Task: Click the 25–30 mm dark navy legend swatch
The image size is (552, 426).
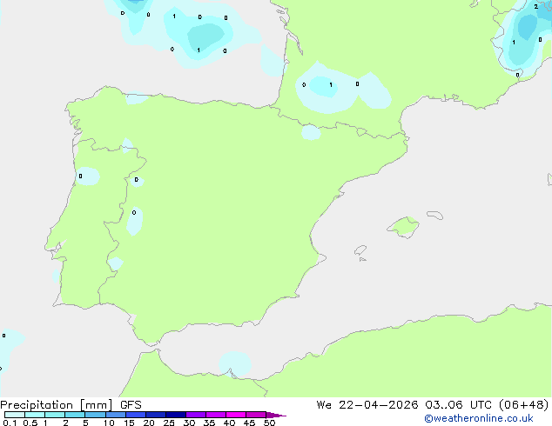Action: point(176,415)
